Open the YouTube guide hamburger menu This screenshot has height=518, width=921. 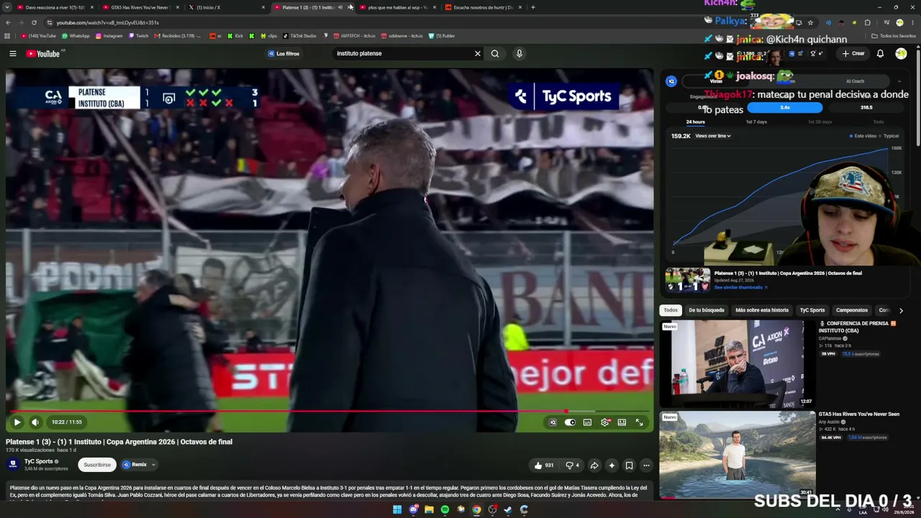pos(13,53)
